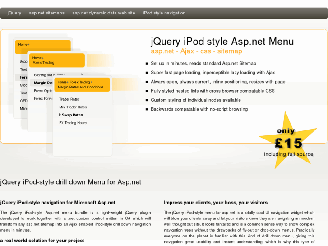Click Starting out in Forex row arrow
This screenshot has width=328, height=246.
tap(82, 74)
